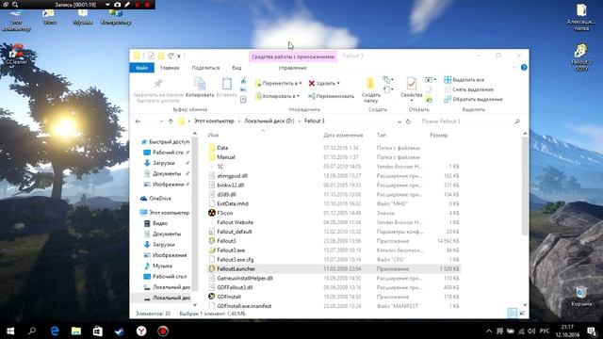
Task: Click Этот компьютер in the breadcrumb path
Action: [214, 121]
